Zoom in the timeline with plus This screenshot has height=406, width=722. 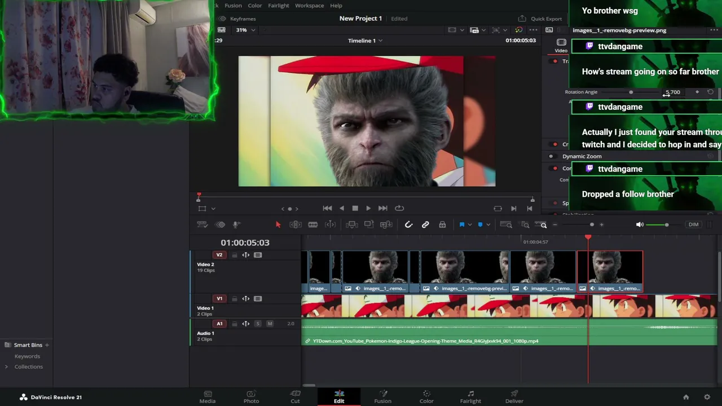(601, 224)
